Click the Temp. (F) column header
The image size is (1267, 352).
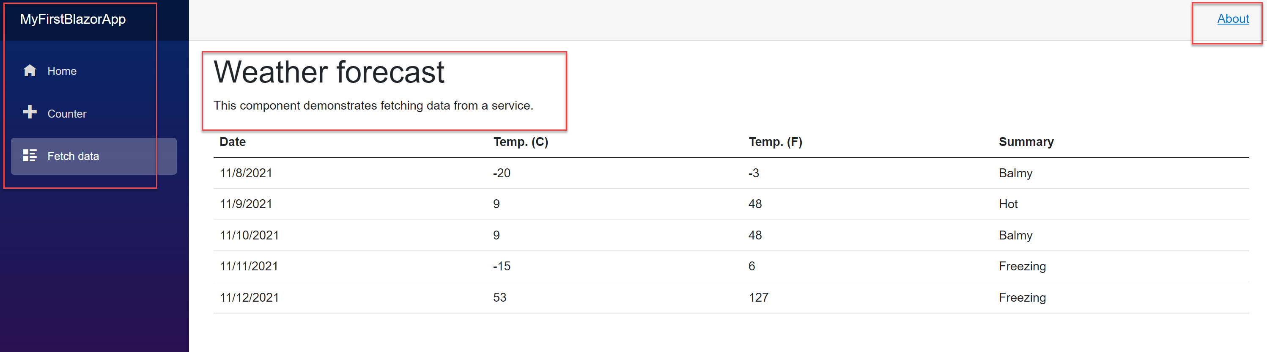[x=775, y=142]
